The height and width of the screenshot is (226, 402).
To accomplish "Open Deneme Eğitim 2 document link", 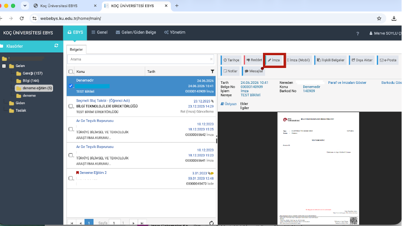I will point(93,173).
